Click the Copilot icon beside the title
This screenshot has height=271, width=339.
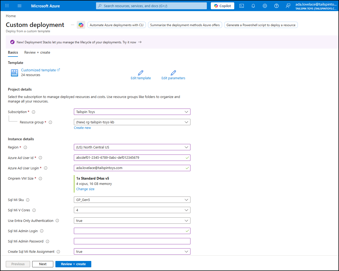click(x=81, y=25)
